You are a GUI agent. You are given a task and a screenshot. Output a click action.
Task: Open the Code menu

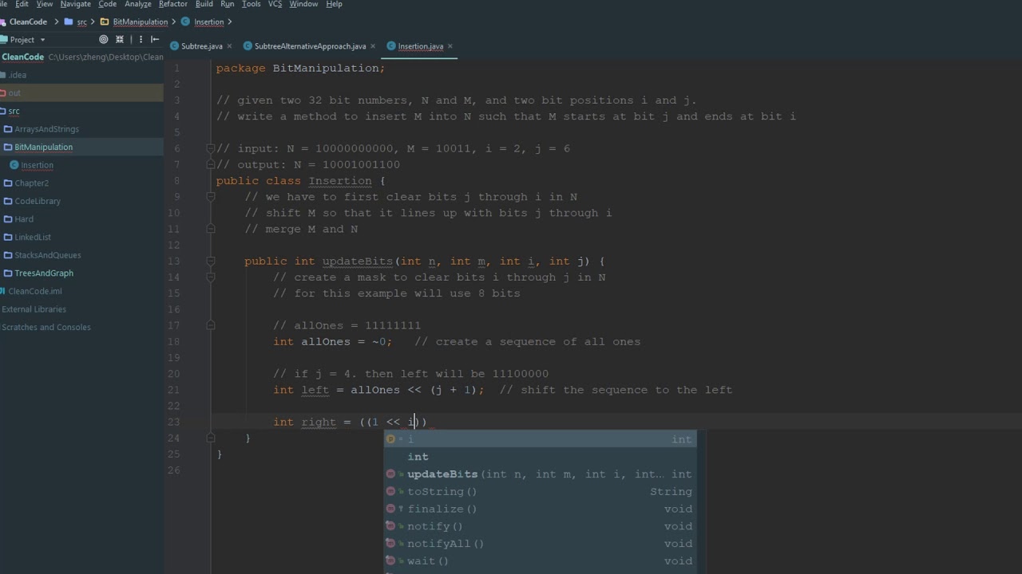click(108, 4)
